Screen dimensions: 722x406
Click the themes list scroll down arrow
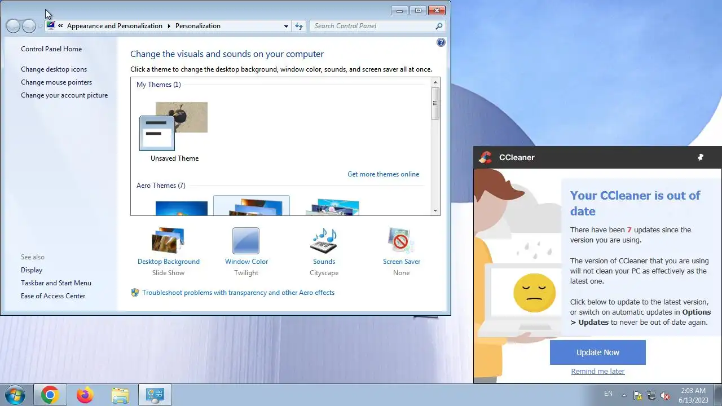coord(435,211)
